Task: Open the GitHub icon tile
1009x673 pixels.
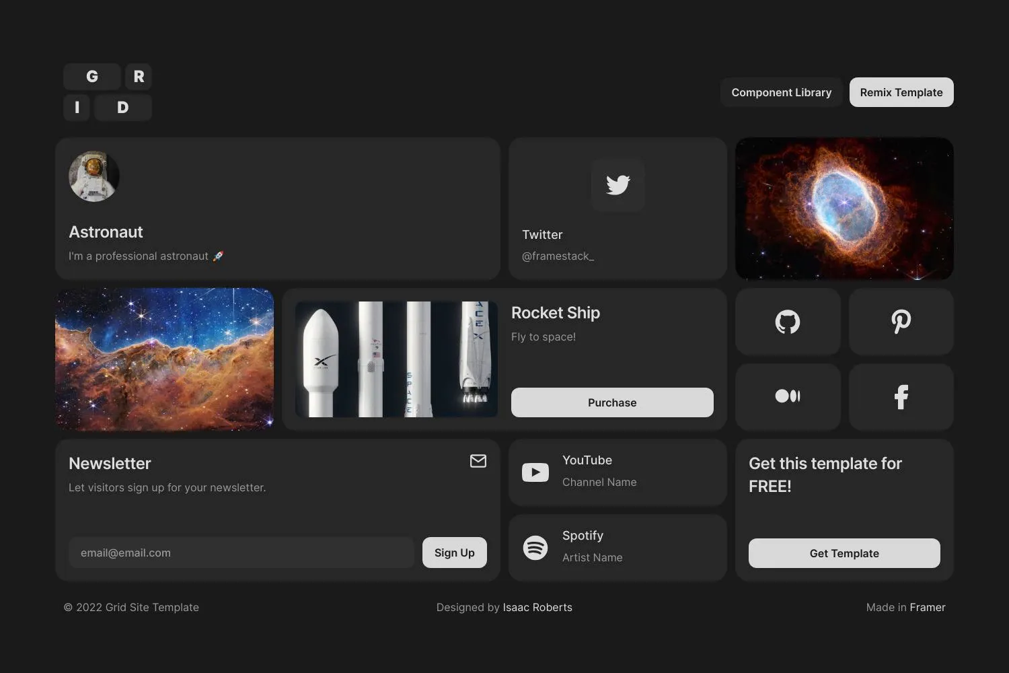Action: pyautogui.click(x=788, y=322)
